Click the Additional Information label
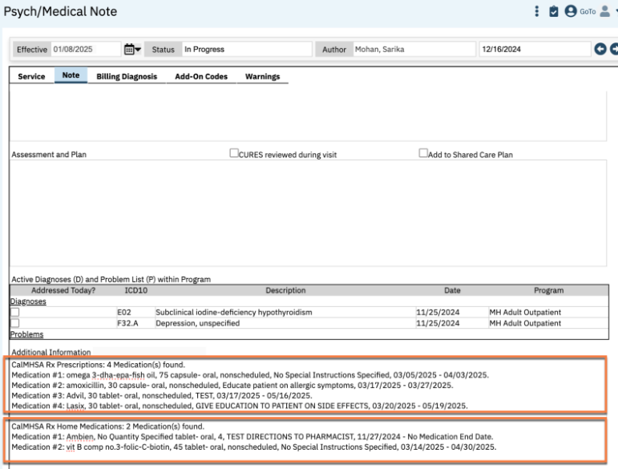The image size is (618, 469). pos(50,352)
